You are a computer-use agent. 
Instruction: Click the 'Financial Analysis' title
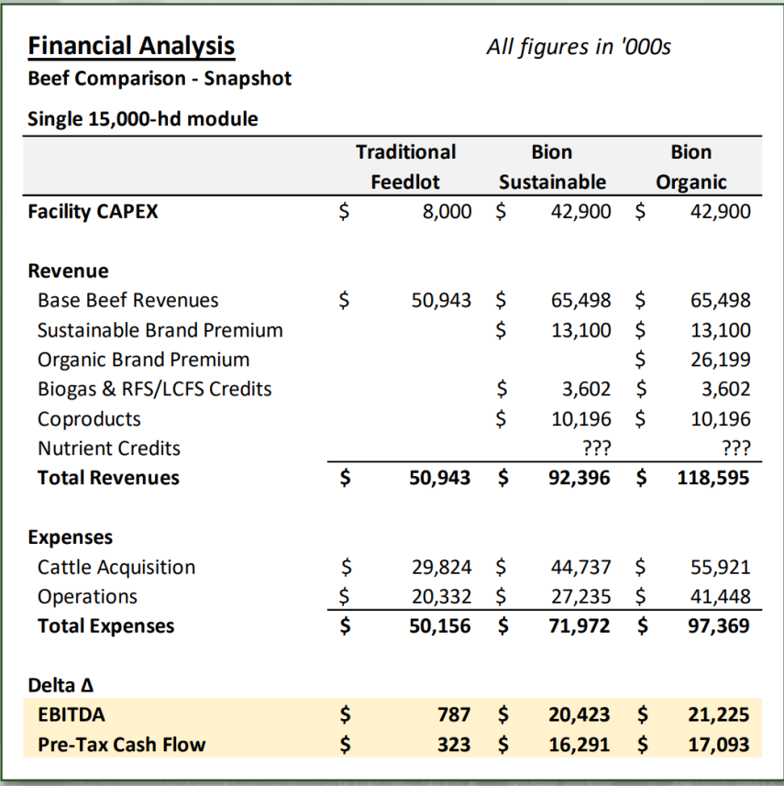131,46
